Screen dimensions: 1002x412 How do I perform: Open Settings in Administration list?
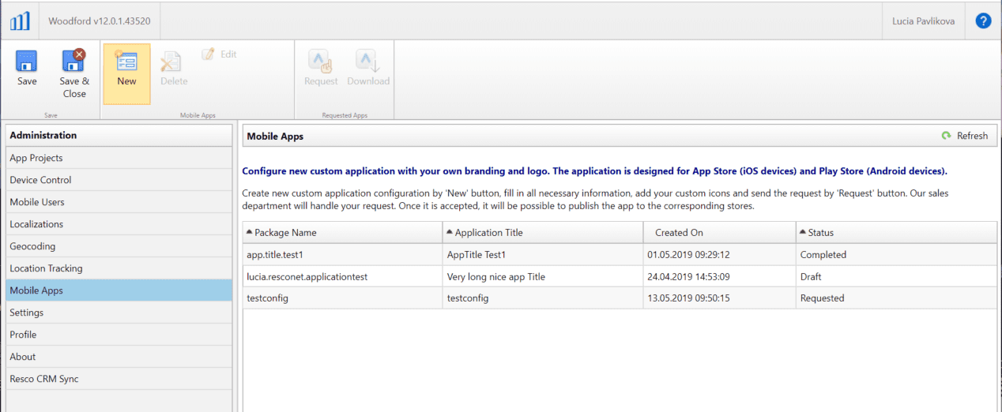(119, 313)
